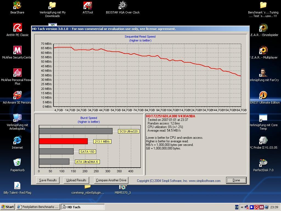Select the HD Tach taskbar button
Screen dimensions: 281x211
point(83,207)
